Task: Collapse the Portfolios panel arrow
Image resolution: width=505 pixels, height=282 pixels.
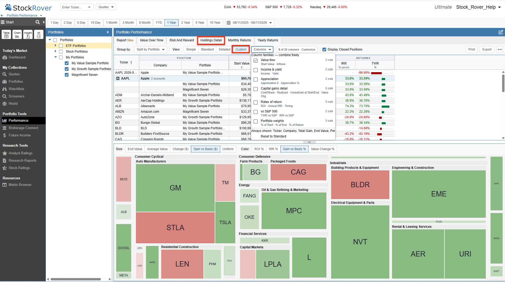Action: pyautogui.click(x=107, y=32)
